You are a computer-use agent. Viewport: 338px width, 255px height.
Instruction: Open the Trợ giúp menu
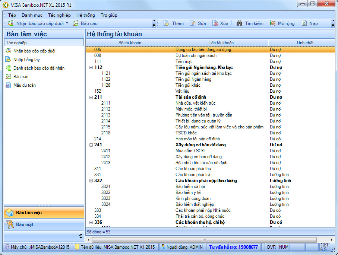109,15
